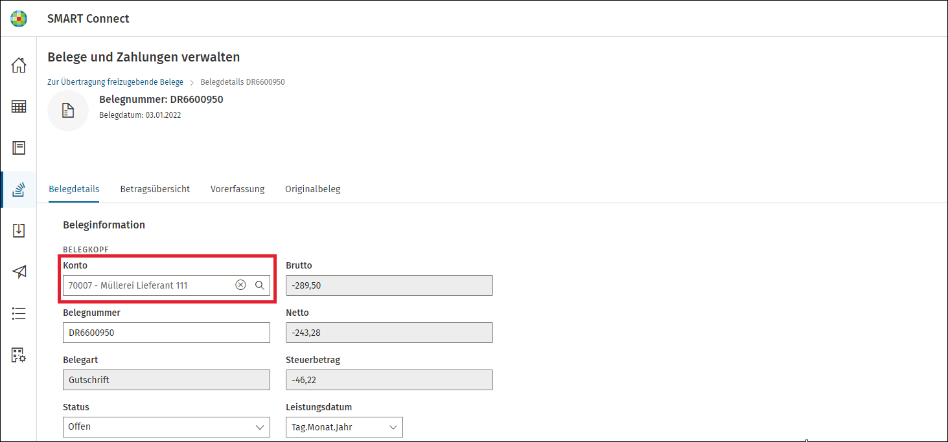948x442 pixels.
Task: Click the 'Belegdatum: 03.01.2022' text
Action: pyautogui.click(x=140, y=115)
